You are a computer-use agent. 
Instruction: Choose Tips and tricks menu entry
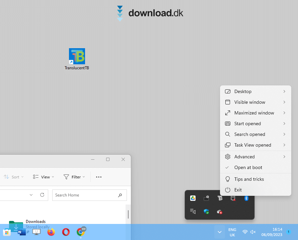pyautogui.click(x=249, y=179)
